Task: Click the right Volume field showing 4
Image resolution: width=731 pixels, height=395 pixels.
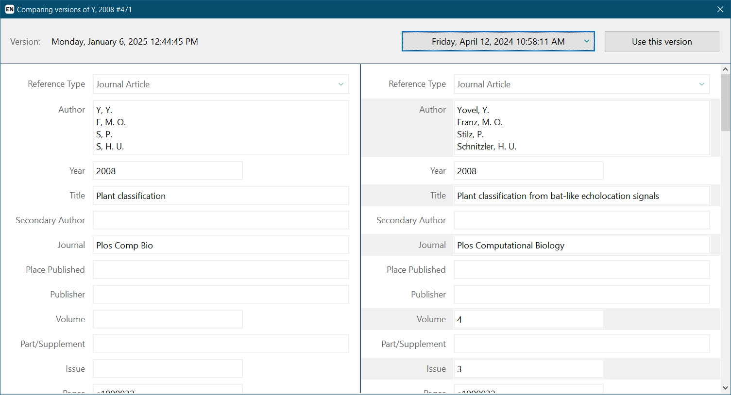Action: click(x=528, y=319)
